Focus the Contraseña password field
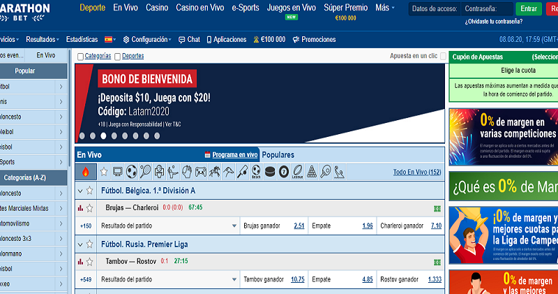The width and height of the screenshot is (558, 294). pyautogui.click(x=487, y=9)
